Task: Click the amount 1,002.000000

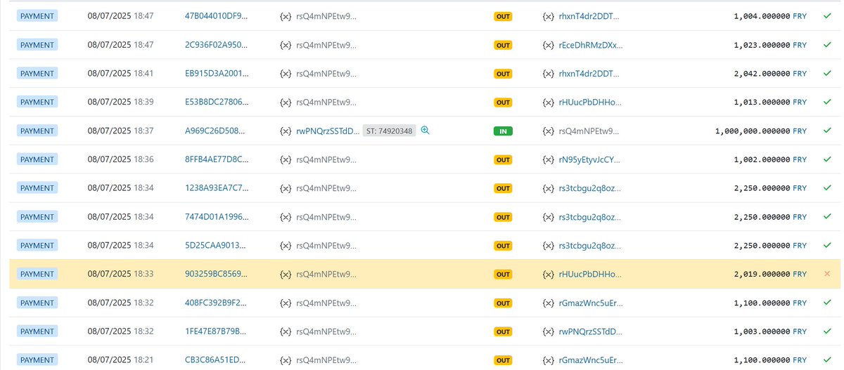Action: point(762,159)
